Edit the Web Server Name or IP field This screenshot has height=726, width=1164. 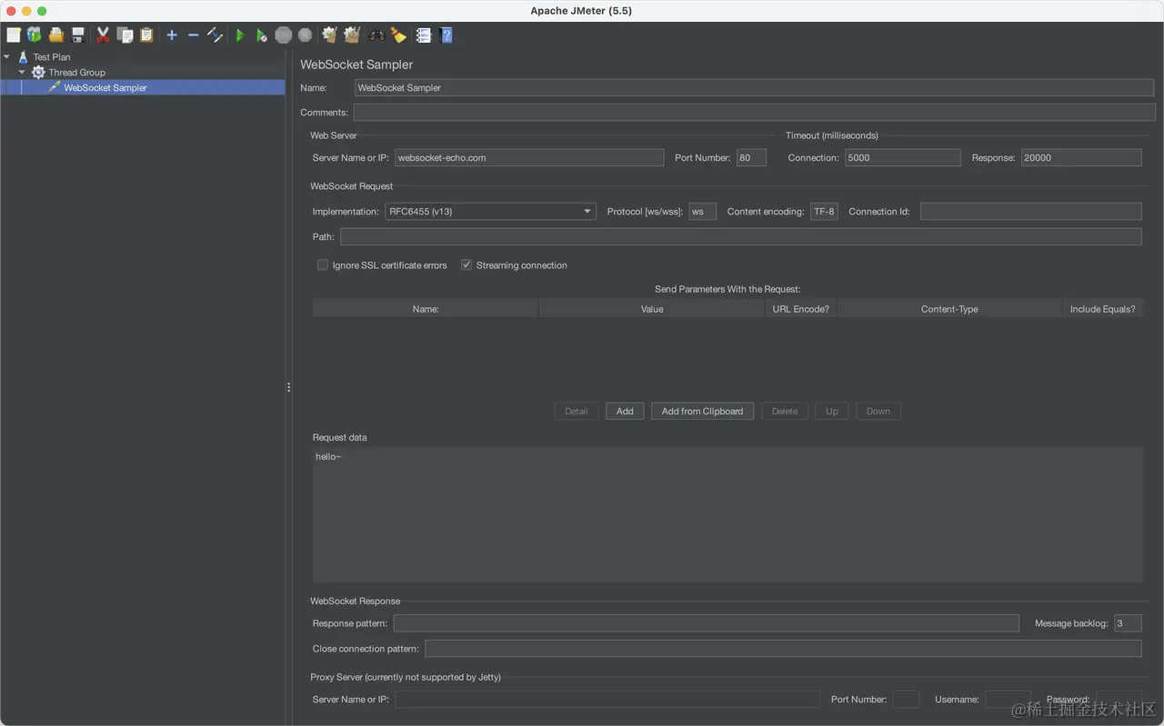tap(529, 158)
